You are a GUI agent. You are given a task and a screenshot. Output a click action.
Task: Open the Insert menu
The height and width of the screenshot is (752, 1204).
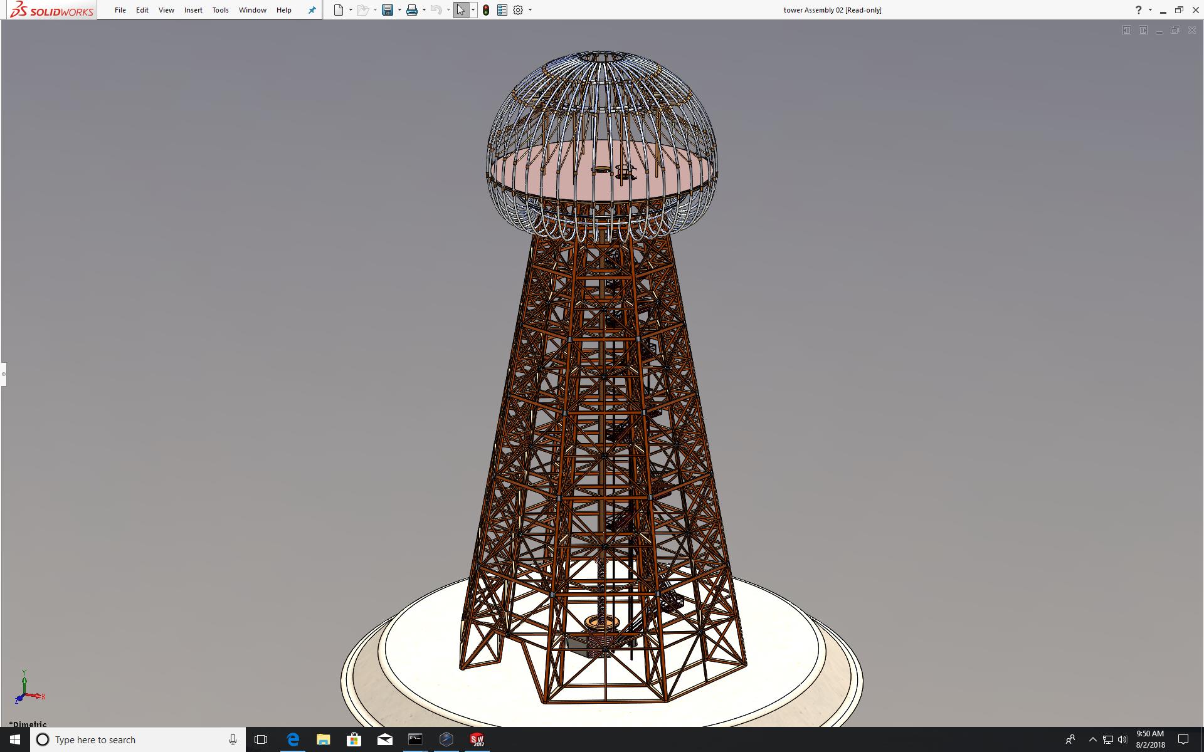[x=193, y=10]
